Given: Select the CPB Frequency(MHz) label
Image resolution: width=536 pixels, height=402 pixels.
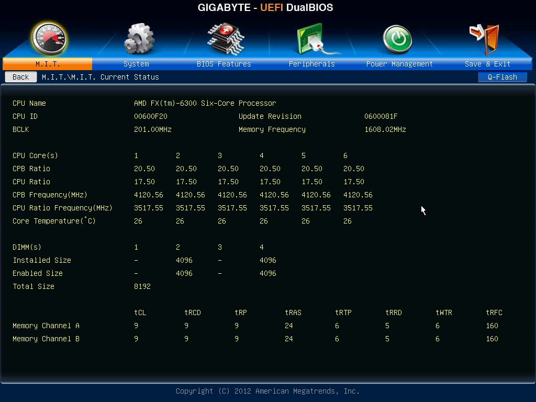Looking at the screenshot, I should coord(50,195).
